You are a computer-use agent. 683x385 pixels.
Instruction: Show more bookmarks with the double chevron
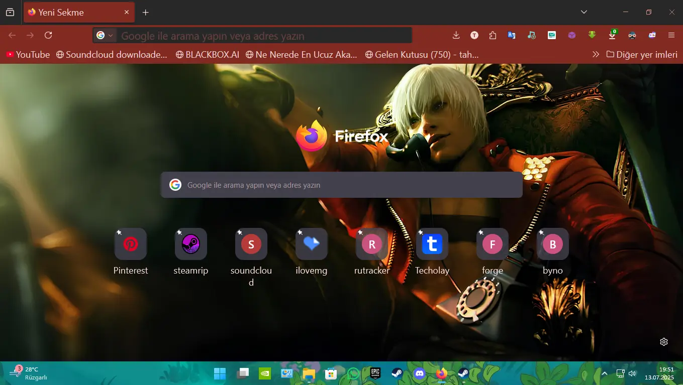click(x=596, y=55)
